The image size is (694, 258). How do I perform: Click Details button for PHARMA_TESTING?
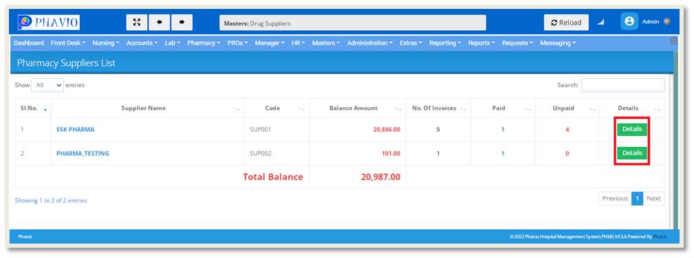point(632,153)
